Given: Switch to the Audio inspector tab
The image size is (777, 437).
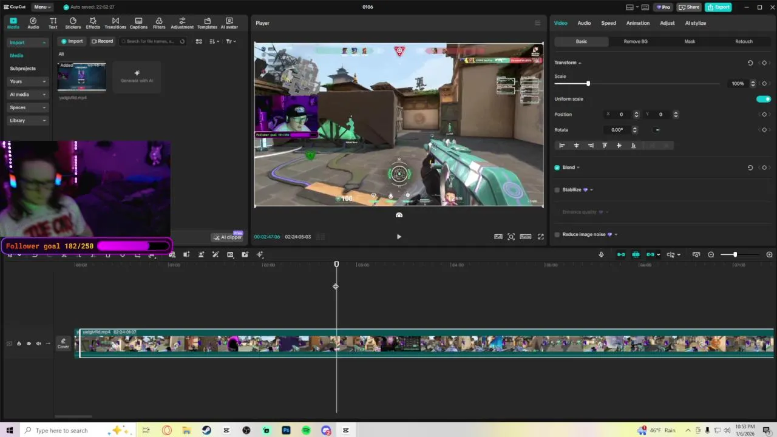Looking at the screenshot, I should point(584,23).
